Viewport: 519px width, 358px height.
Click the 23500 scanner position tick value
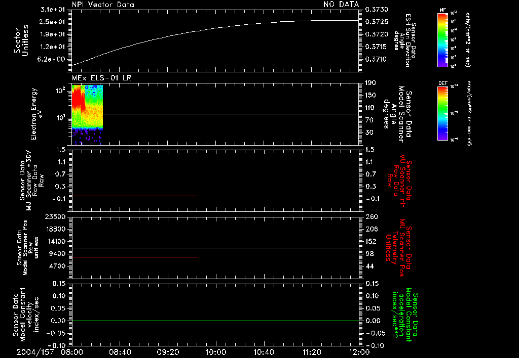(55, 216)
